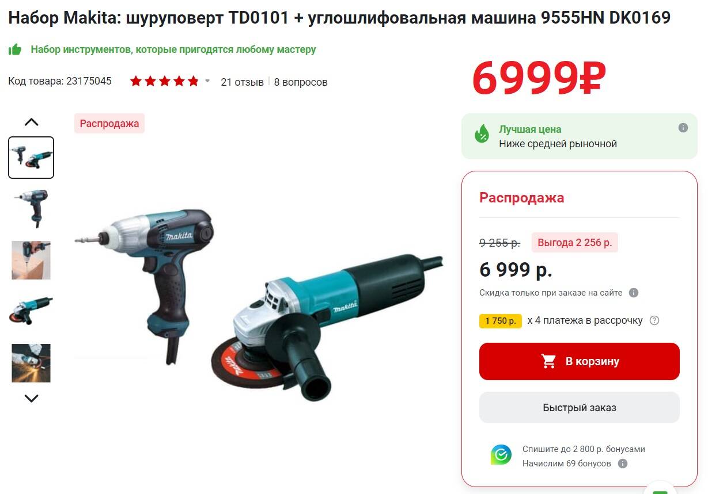The height and width of the screenshot is (494, 708).
Task: Click the five red rating stars
Action: point(164,81)
